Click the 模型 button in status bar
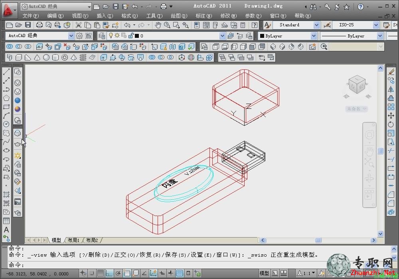This screenshot has height=279, width=399. [264, 273]
